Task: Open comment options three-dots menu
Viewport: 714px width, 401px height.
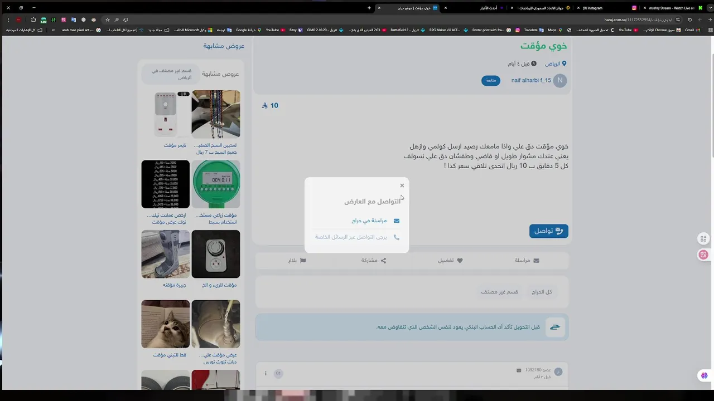Action: 266,373
